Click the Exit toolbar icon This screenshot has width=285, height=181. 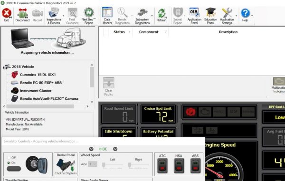pos(7,15)
